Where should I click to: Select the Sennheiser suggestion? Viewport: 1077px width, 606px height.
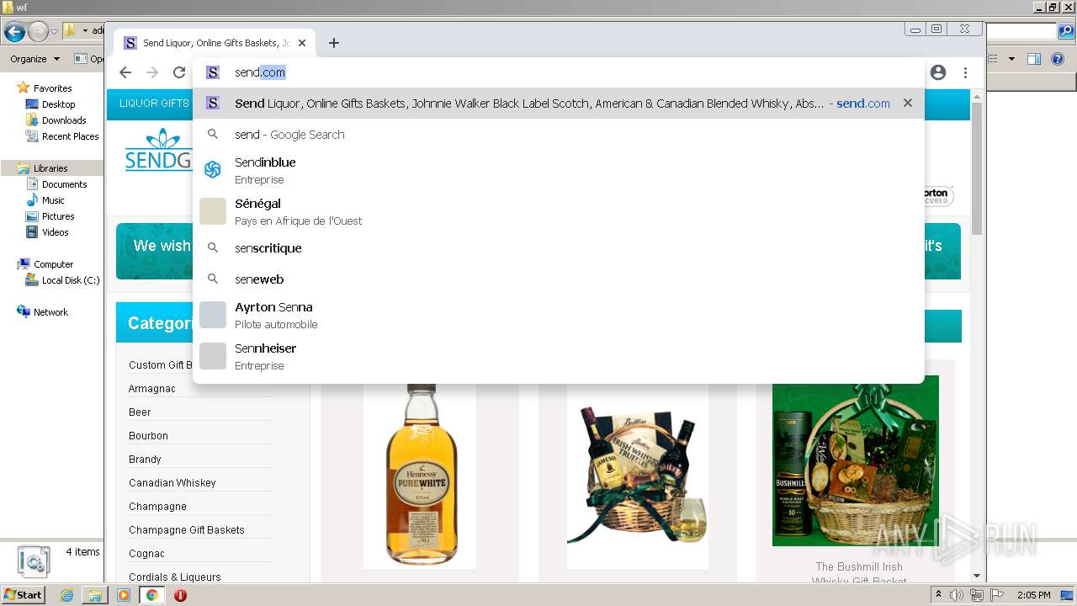559,356
